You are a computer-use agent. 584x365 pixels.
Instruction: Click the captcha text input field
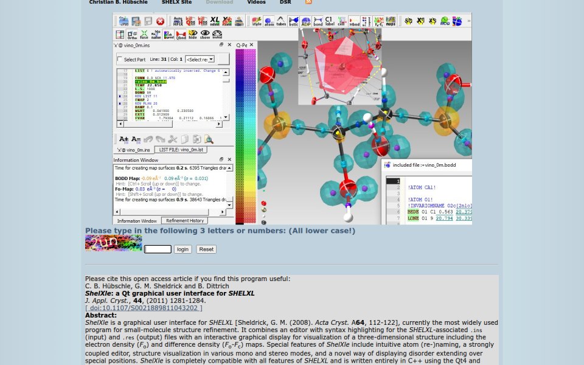158,249
